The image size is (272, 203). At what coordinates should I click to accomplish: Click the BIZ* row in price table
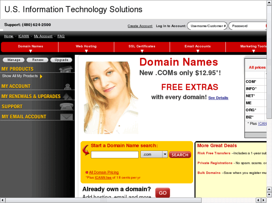[x=256, y=117]
